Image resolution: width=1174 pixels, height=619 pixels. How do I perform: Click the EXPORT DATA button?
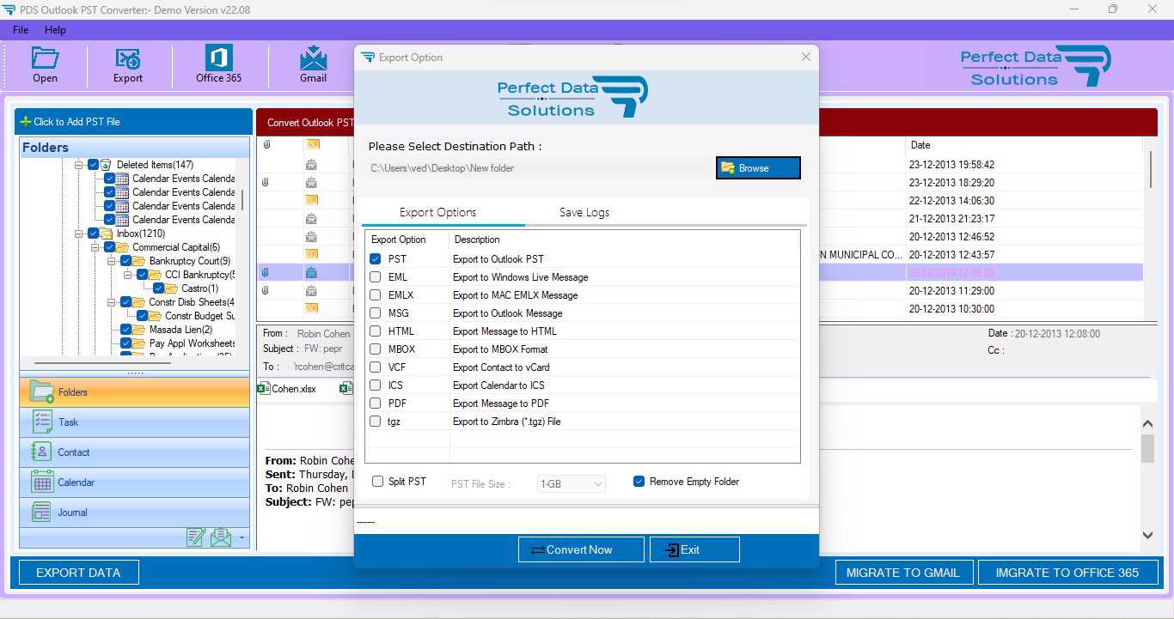(78, 573)
